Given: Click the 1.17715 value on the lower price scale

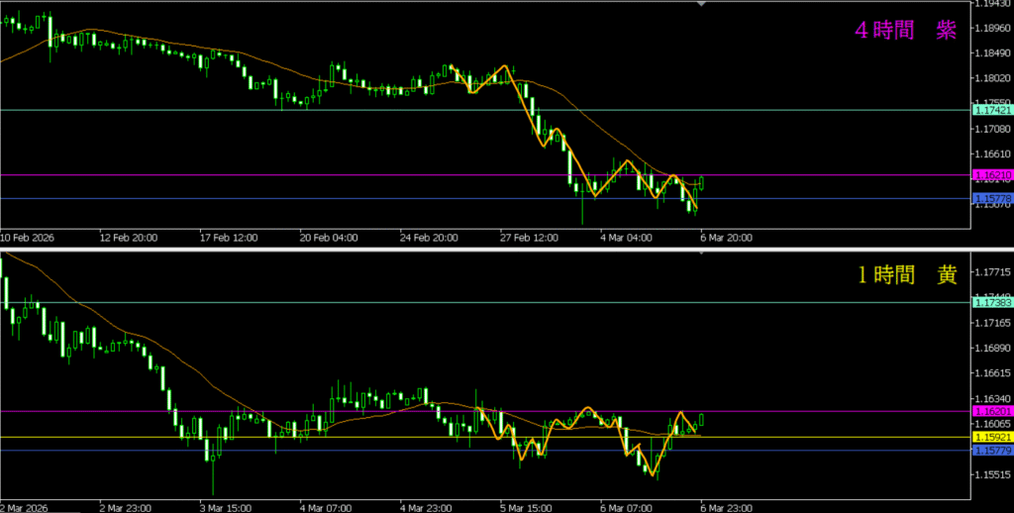Looking at the screenshot, I should point(993,271).
